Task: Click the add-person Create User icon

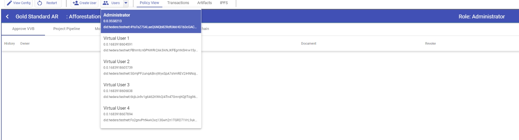Action: (x=76, y=3)
